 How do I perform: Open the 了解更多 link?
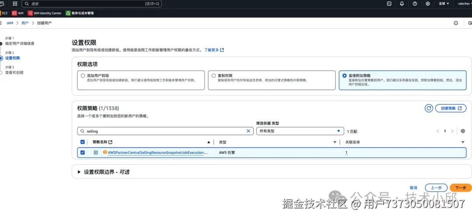point(214,50)
